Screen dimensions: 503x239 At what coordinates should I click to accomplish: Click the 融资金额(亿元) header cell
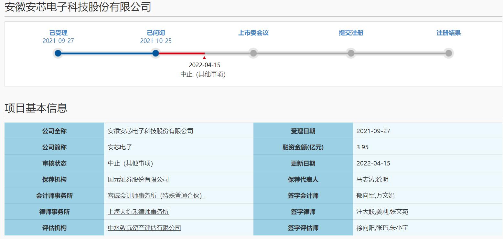[x=303, y=147]
